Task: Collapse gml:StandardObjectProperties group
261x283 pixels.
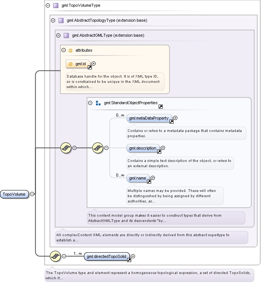Action: point(90,103)
